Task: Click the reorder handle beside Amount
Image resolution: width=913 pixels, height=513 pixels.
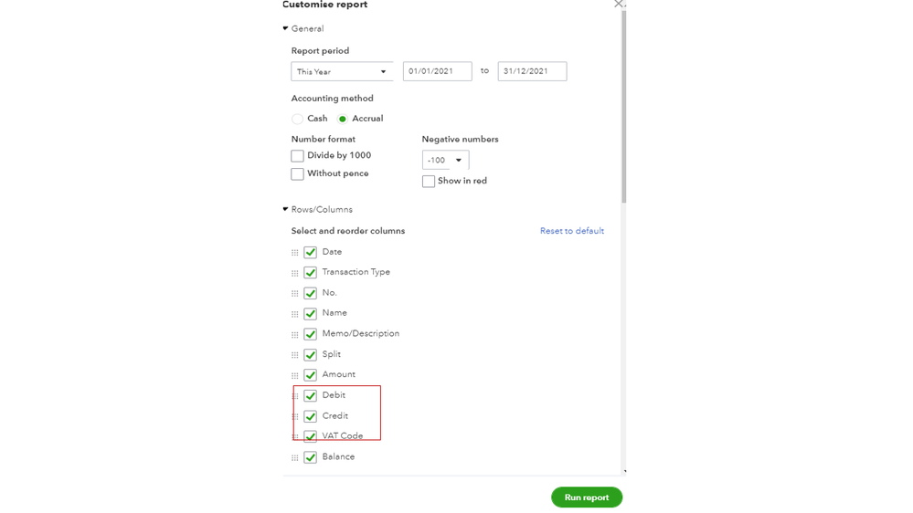Action: tap(295, 375)
